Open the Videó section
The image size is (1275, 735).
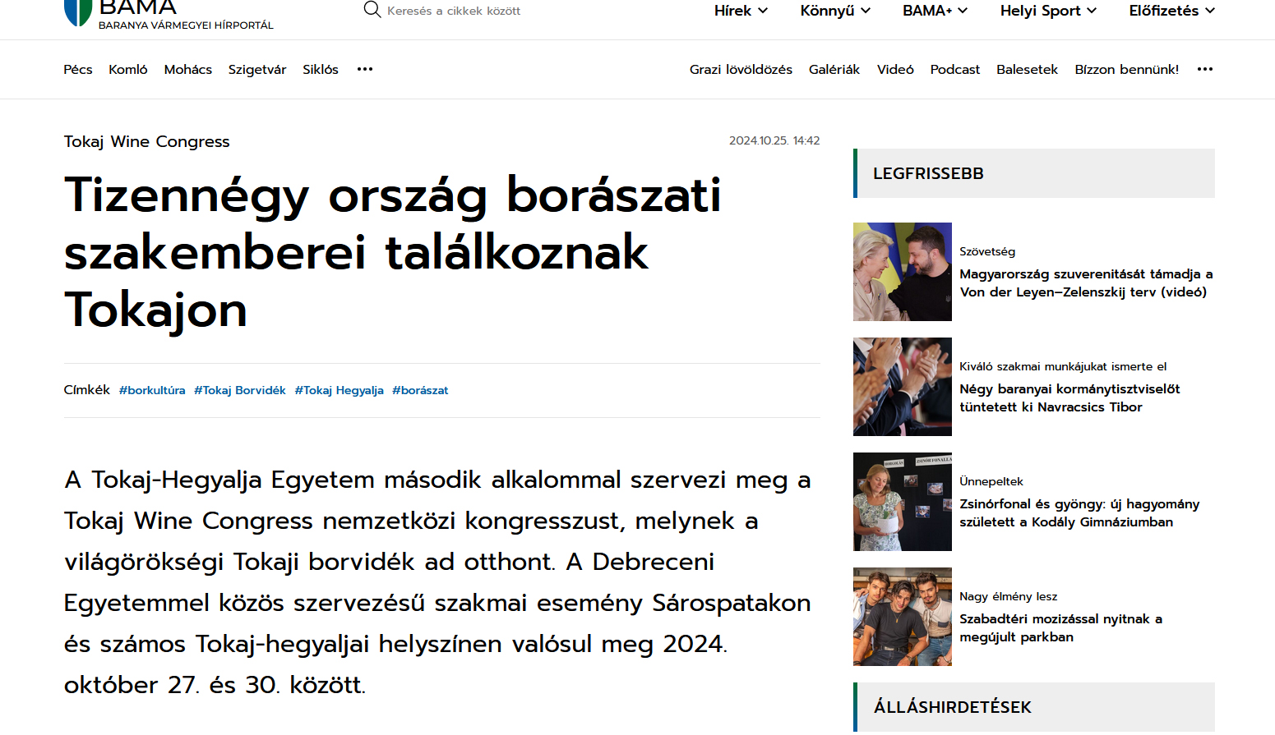pos(895,70)
